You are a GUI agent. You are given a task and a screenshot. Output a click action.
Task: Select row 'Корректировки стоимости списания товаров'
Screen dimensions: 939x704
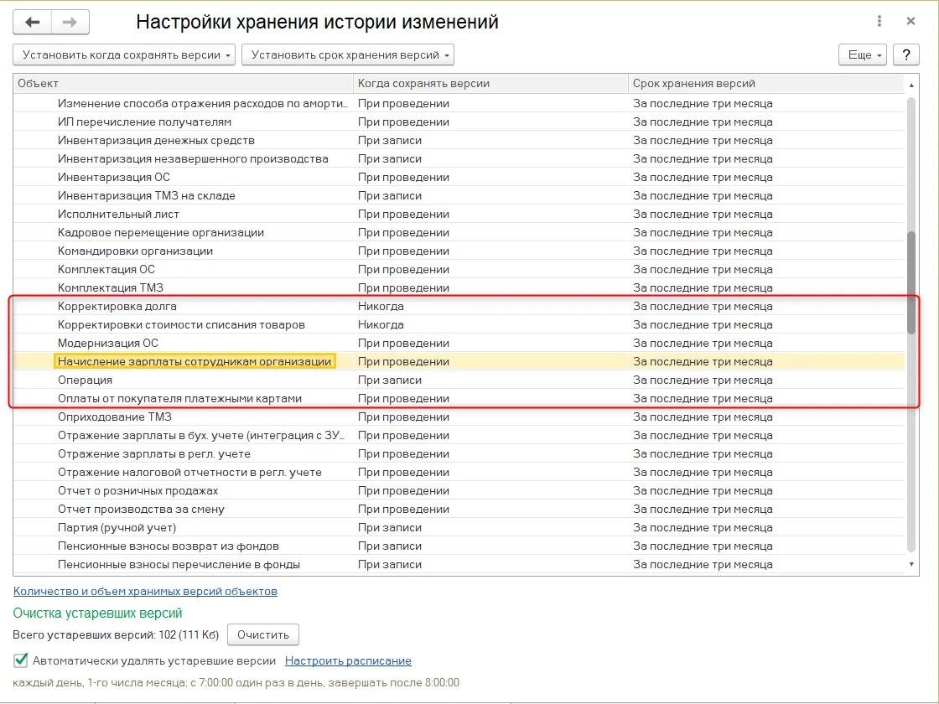tap(459, 325)
